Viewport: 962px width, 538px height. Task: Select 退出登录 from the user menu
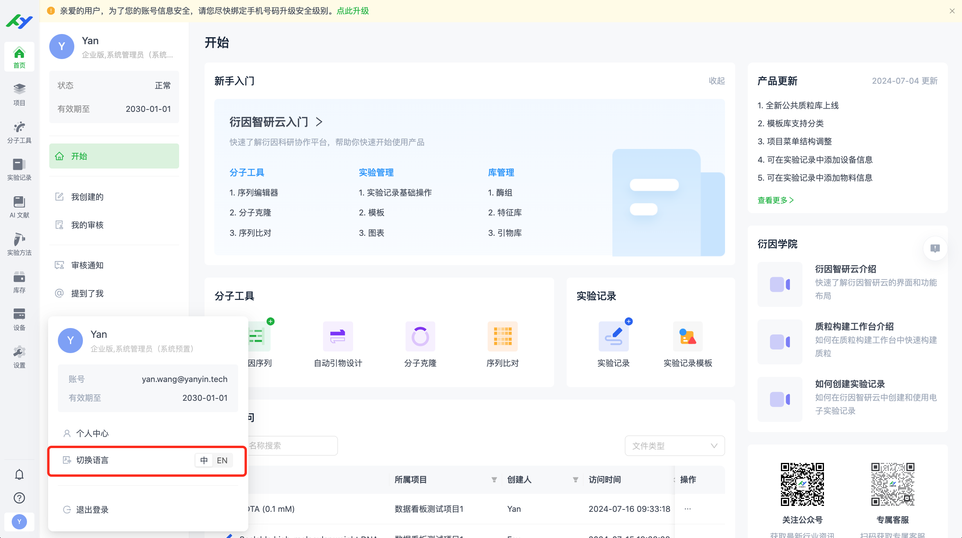click(x=92, y=509)
